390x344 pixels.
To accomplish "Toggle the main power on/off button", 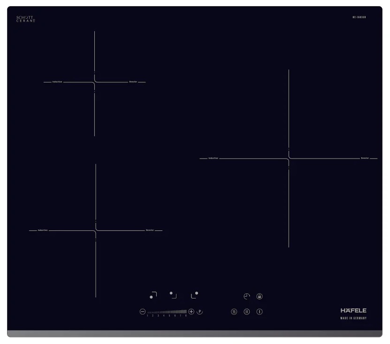I will [260, 312].
